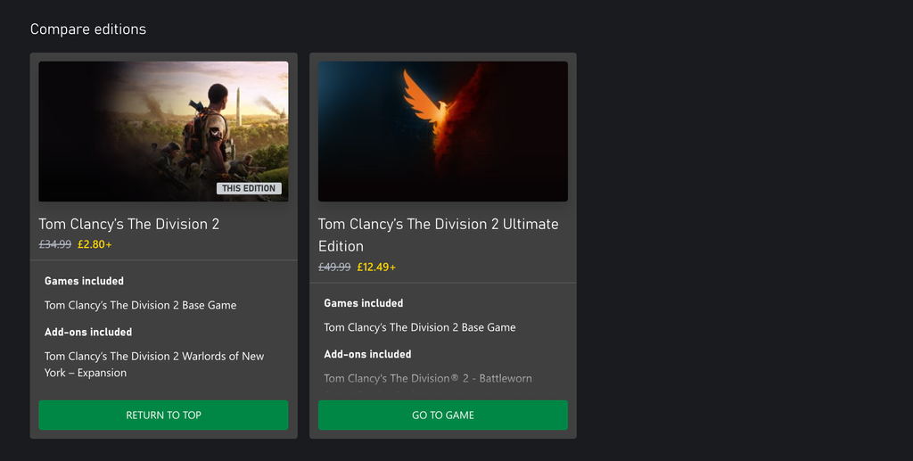Image resolution: width=913 pixels, height=461 pixels.
Task: Click the This Edition badge
Action: (x=250, y=188)
